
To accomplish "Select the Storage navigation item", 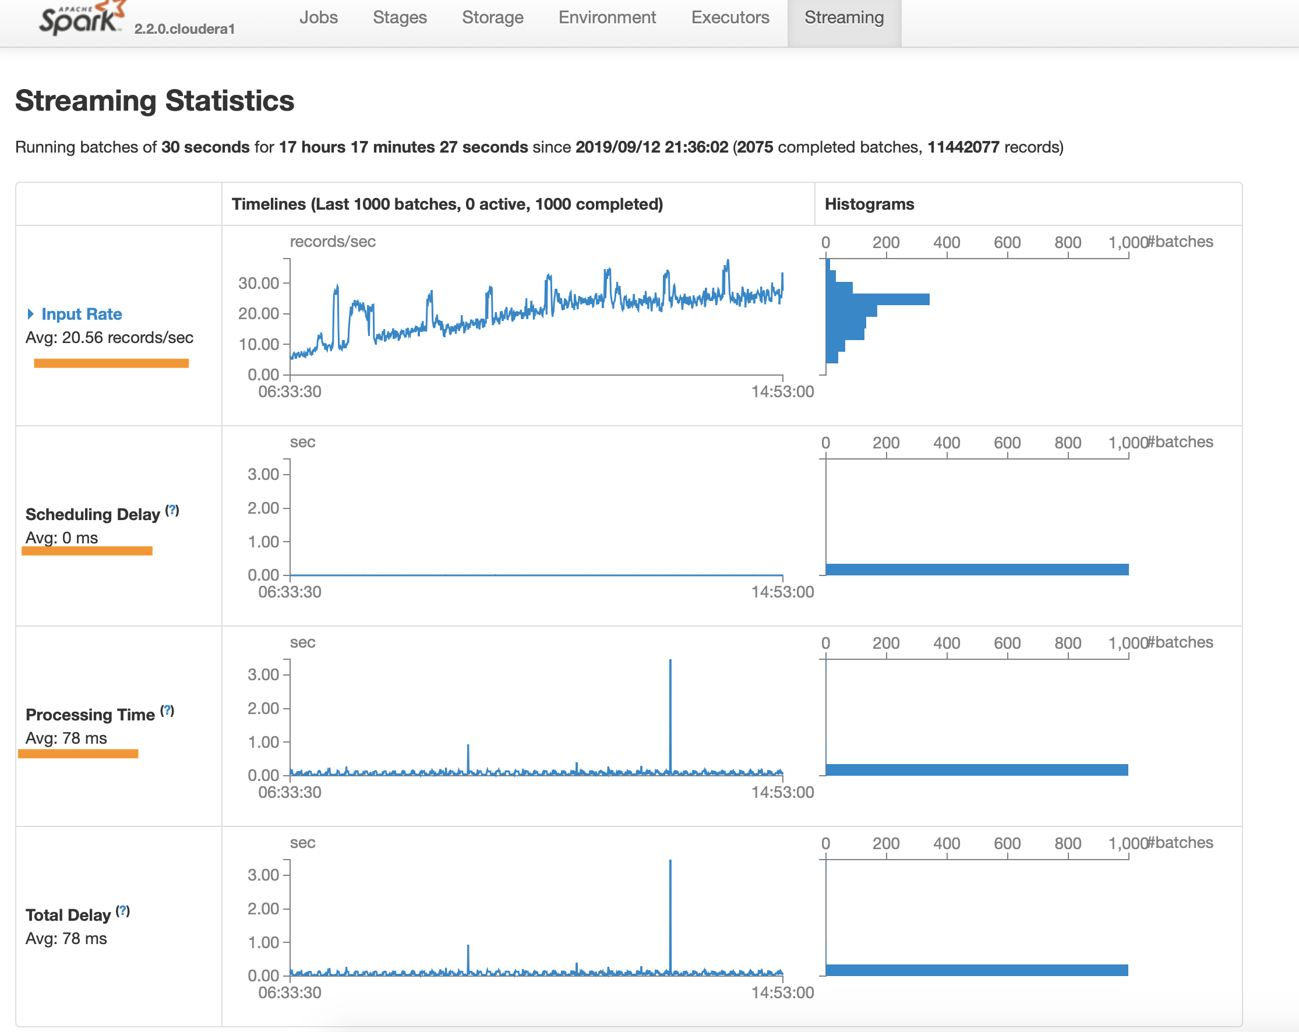I will [x=493, y=17].
